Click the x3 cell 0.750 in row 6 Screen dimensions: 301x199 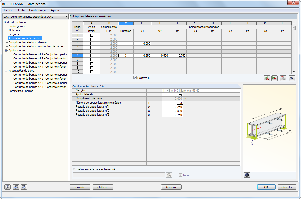pyautogui.click(x=178, y=56)
